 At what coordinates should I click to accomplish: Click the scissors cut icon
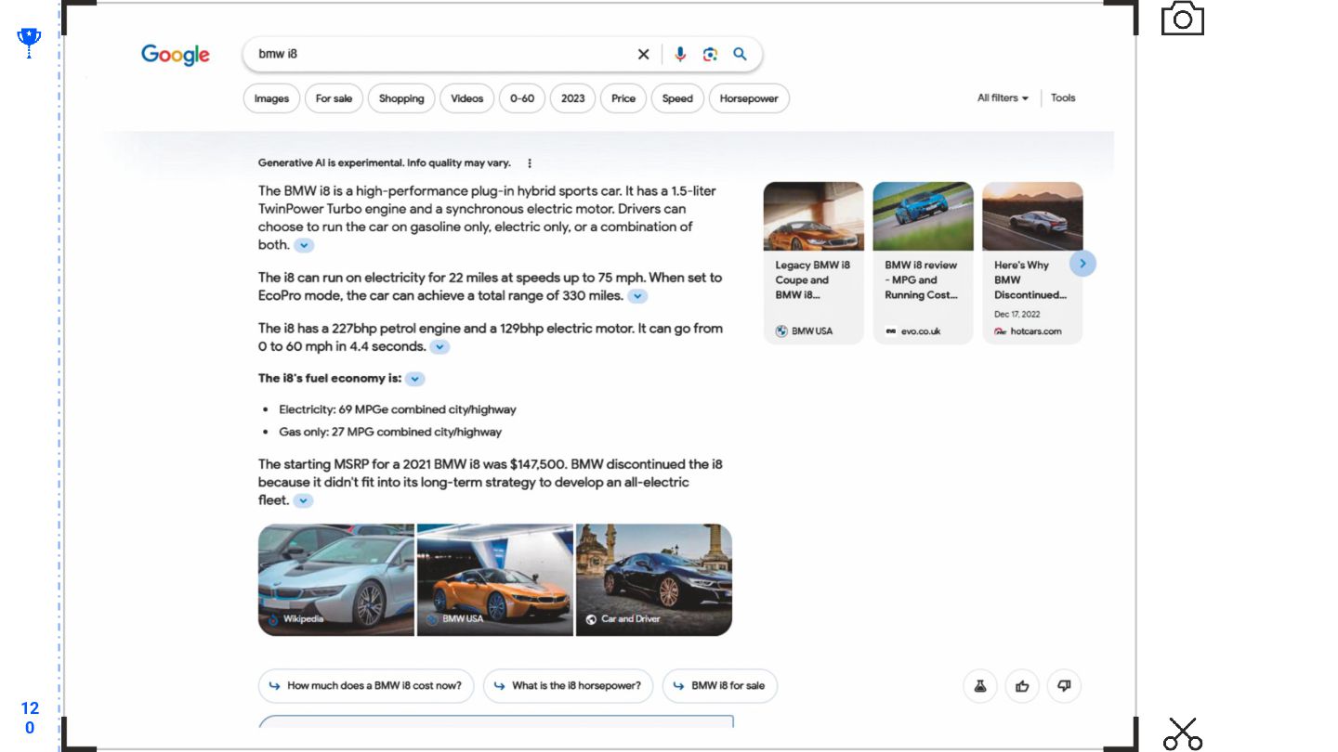pos(1182,733)
